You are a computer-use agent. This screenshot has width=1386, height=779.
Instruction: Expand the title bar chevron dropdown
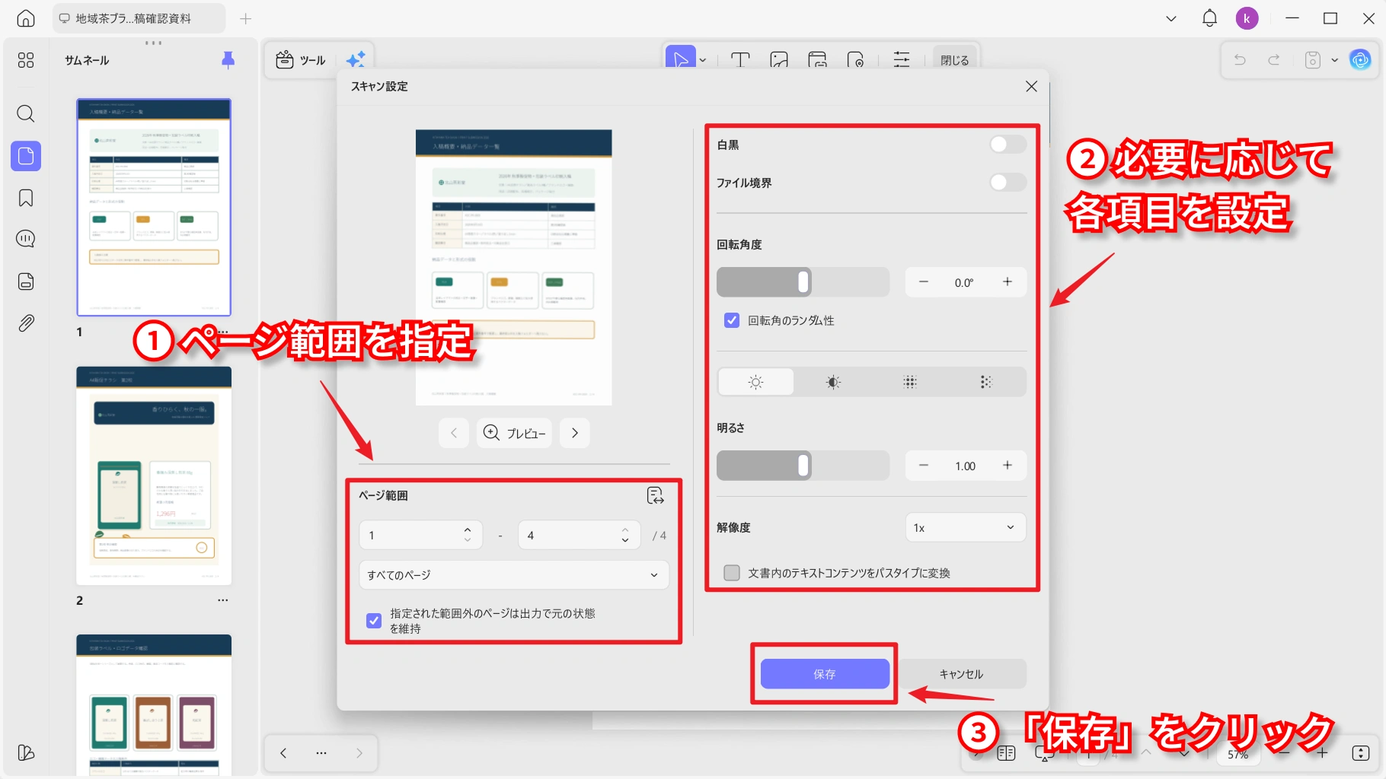pos(1171,18)
